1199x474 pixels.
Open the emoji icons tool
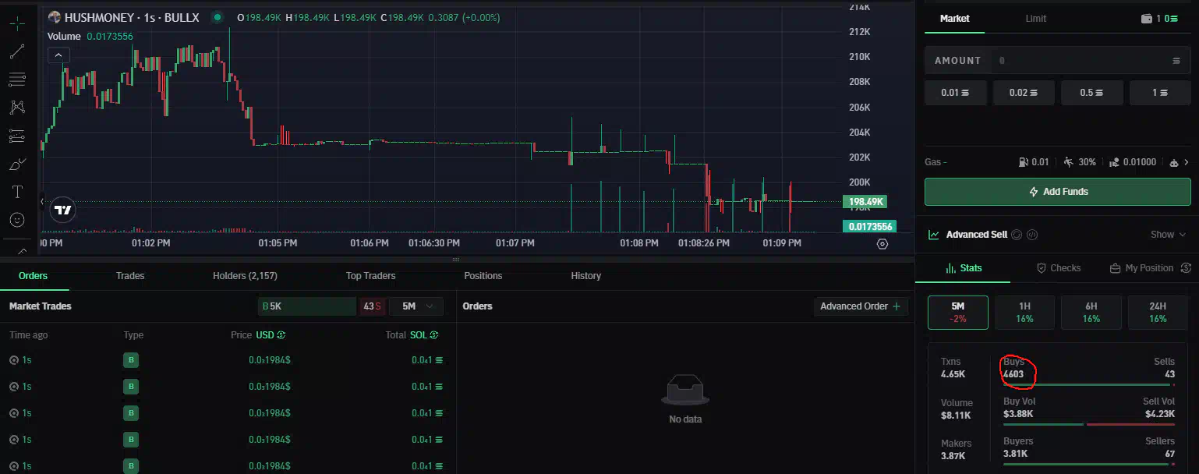pyautogui.click(x=17, y=220)
